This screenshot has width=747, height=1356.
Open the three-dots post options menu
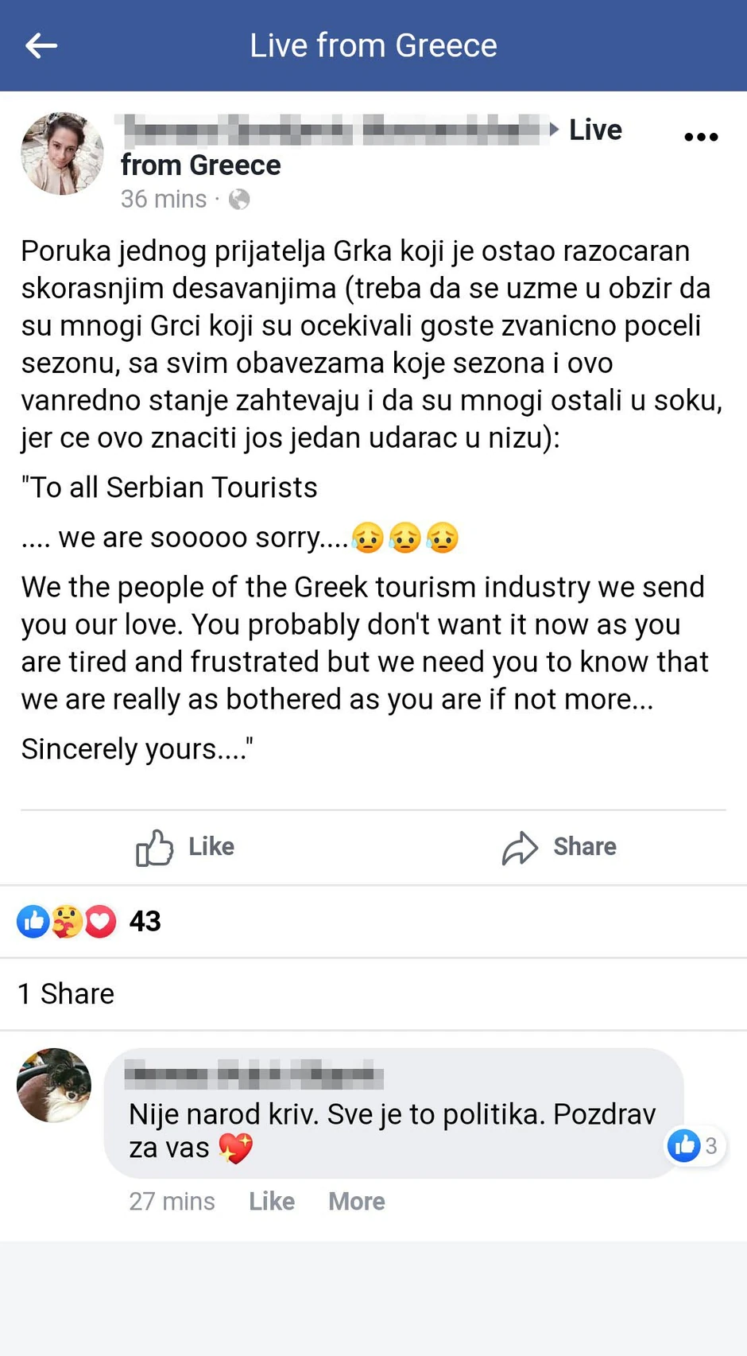pyautogui.click(x=701, y=137)
